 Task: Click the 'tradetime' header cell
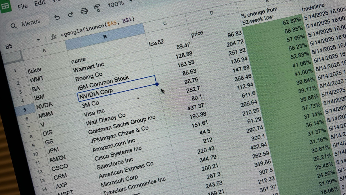coord(313,8)
